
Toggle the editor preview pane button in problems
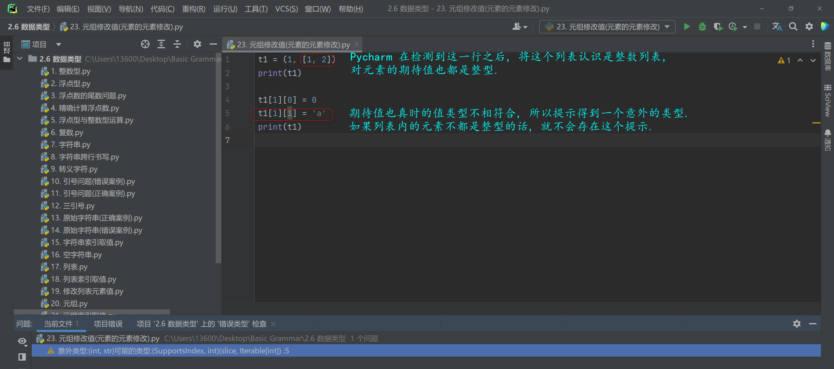tap(22, 357)
